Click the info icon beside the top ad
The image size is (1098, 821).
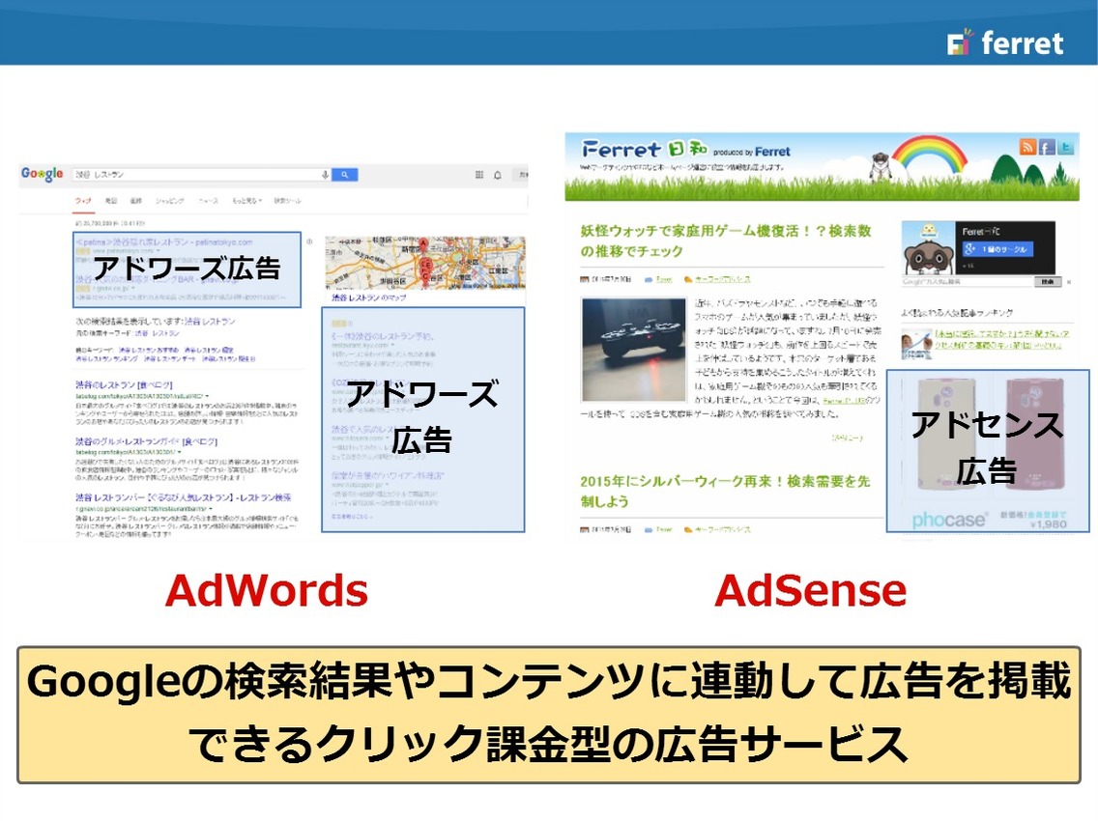click(309, 241)
